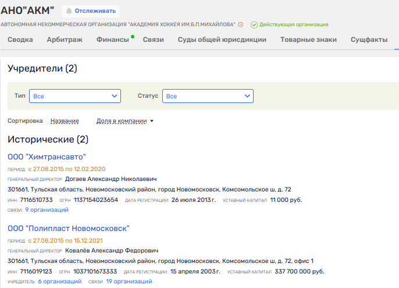Open the Сводка tab
The height and width of the screenshot is (288, 399).
[20, 40]
